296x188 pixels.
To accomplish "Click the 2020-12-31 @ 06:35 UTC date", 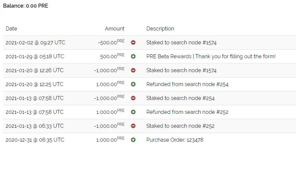I will click(x=35, y=140).
